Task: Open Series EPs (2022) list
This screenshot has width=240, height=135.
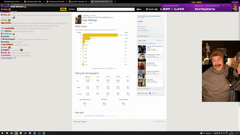Action: coord(153,71)
